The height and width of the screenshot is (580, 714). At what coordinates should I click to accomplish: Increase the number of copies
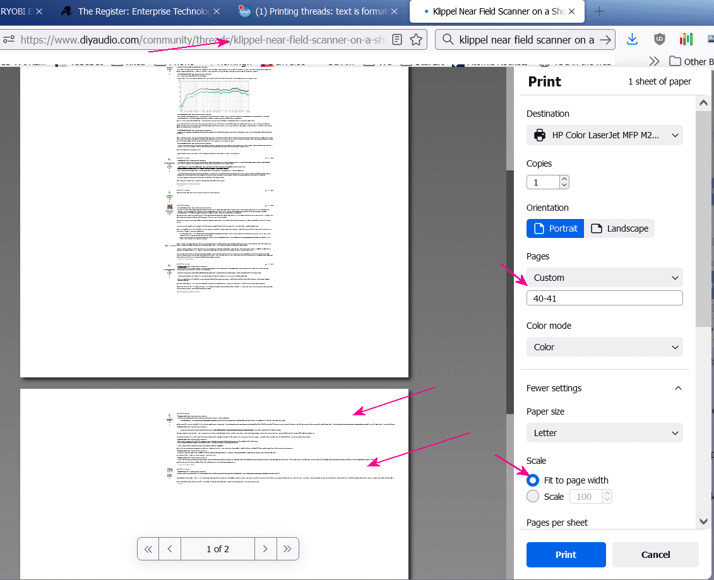point(564,179)
